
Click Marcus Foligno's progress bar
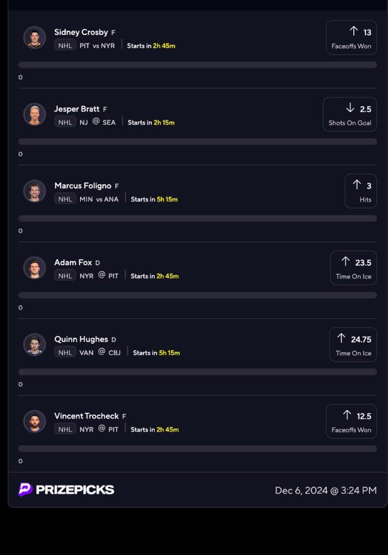[x=197, y=219]
